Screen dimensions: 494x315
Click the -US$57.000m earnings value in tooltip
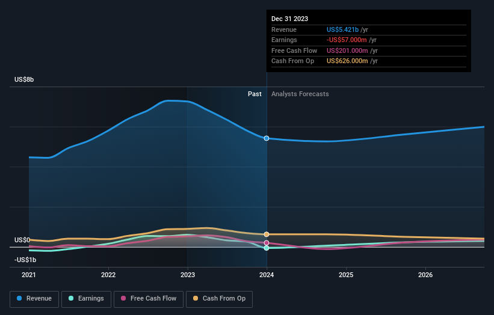pyautogui.click(x=347, y=40)
